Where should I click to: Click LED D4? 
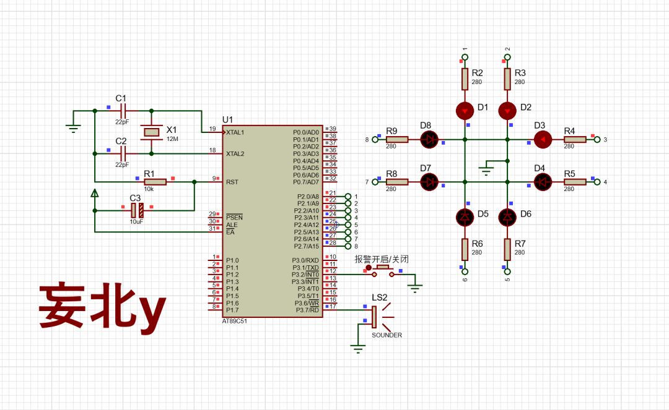point(543,182)
